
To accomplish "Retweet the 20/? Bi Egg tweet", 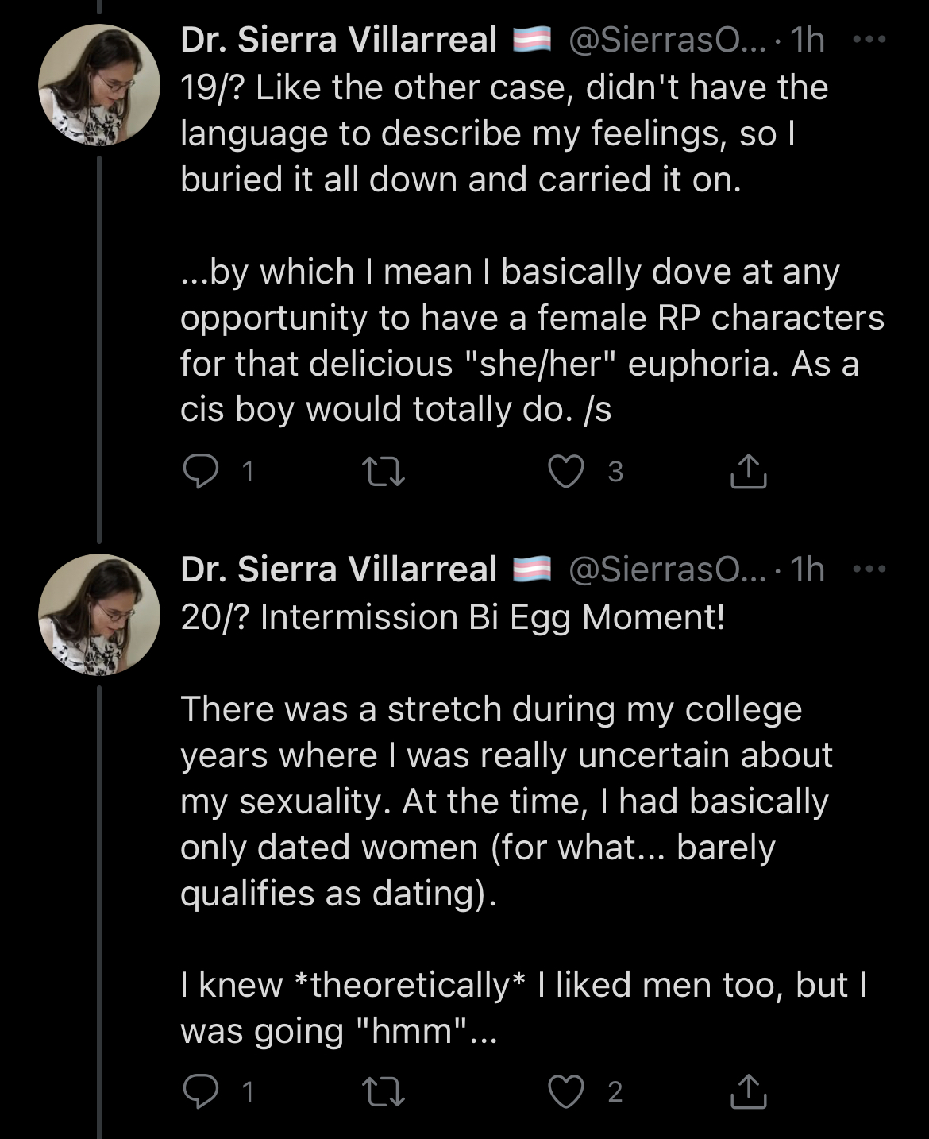I will coord(384,1091).
